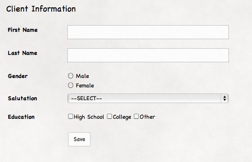This screenshot has width=252, height=162.
Task: Tick the College checkbox
Action: [109, 116]
